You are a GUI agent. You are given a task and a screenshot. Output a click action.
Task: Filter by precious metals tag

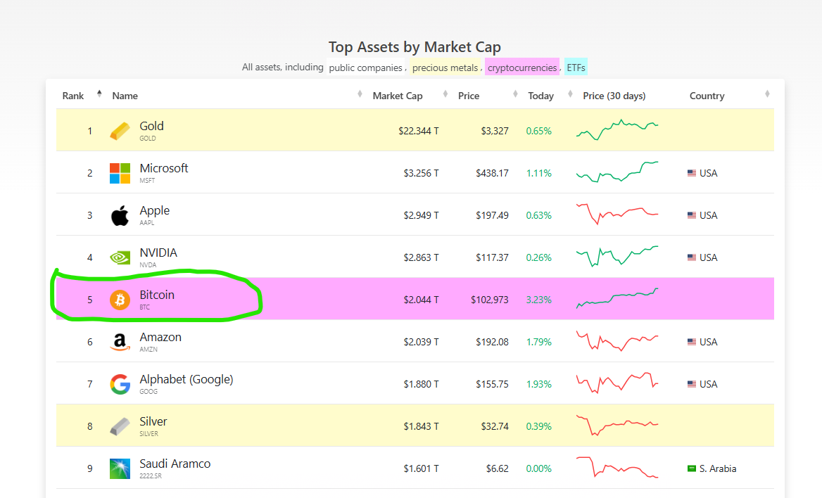pos(445,68)
